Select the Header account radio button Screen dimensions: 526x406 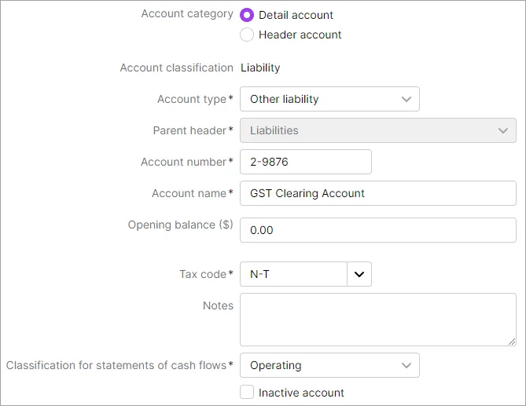coord(247,35)
